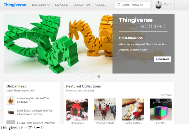Open the EXPLORE menu
Screen dimensions: 189x132
point(62,5)
